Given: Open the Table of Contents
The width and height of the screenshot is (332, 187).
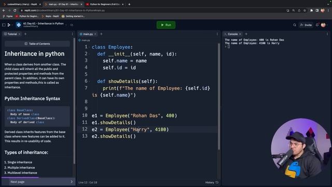Looking at the screenshot, I should point(37,44).
